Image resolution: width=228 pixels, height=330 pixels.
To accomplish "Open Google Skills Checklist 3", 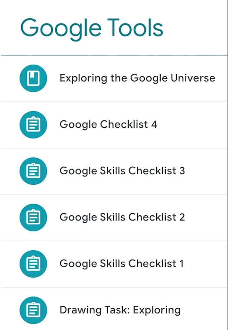I will [x=122, y=171].
